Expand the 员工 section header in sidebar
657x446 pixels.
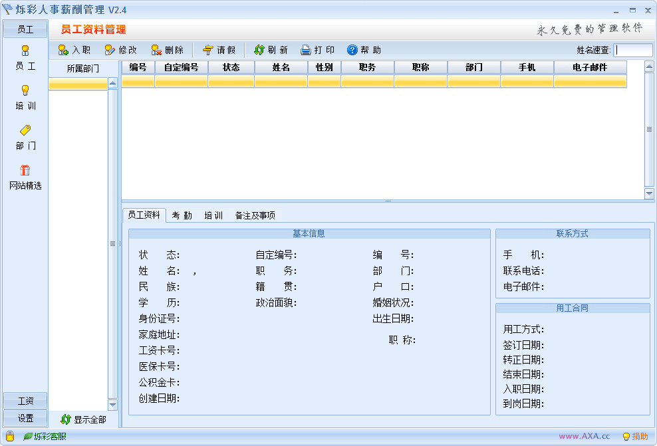25,29
